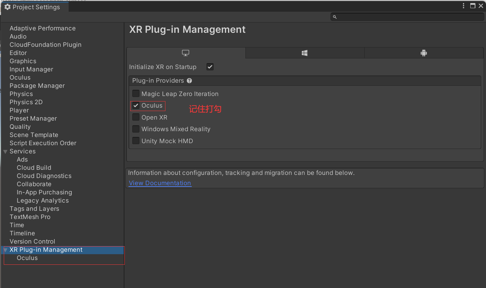Uncheck the Oculus plug-in provider

(136, 106)
